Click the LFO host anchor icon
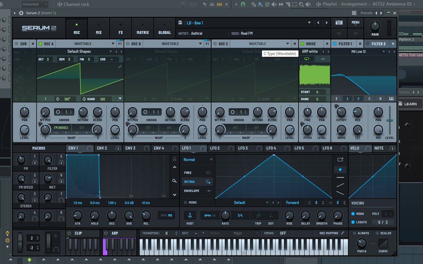 190,215
